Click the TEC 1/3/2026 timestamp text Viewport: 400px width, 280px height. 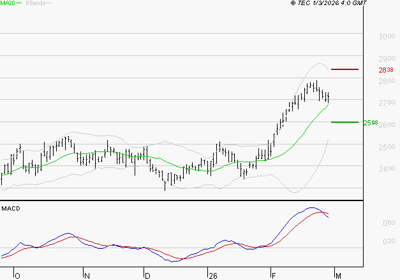[x=329, y=3]
